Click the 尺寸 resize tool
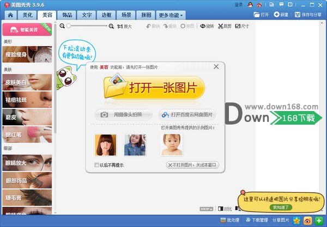 [242, 26]
